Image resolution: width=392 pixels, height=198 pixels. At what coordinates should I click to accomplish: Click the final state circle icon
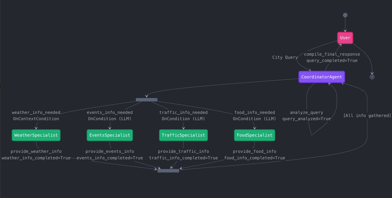point(372,77)
